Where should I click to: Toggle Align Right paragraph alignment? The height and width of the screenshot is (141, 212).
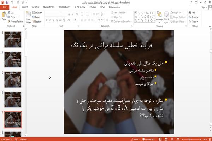point(89,20)
